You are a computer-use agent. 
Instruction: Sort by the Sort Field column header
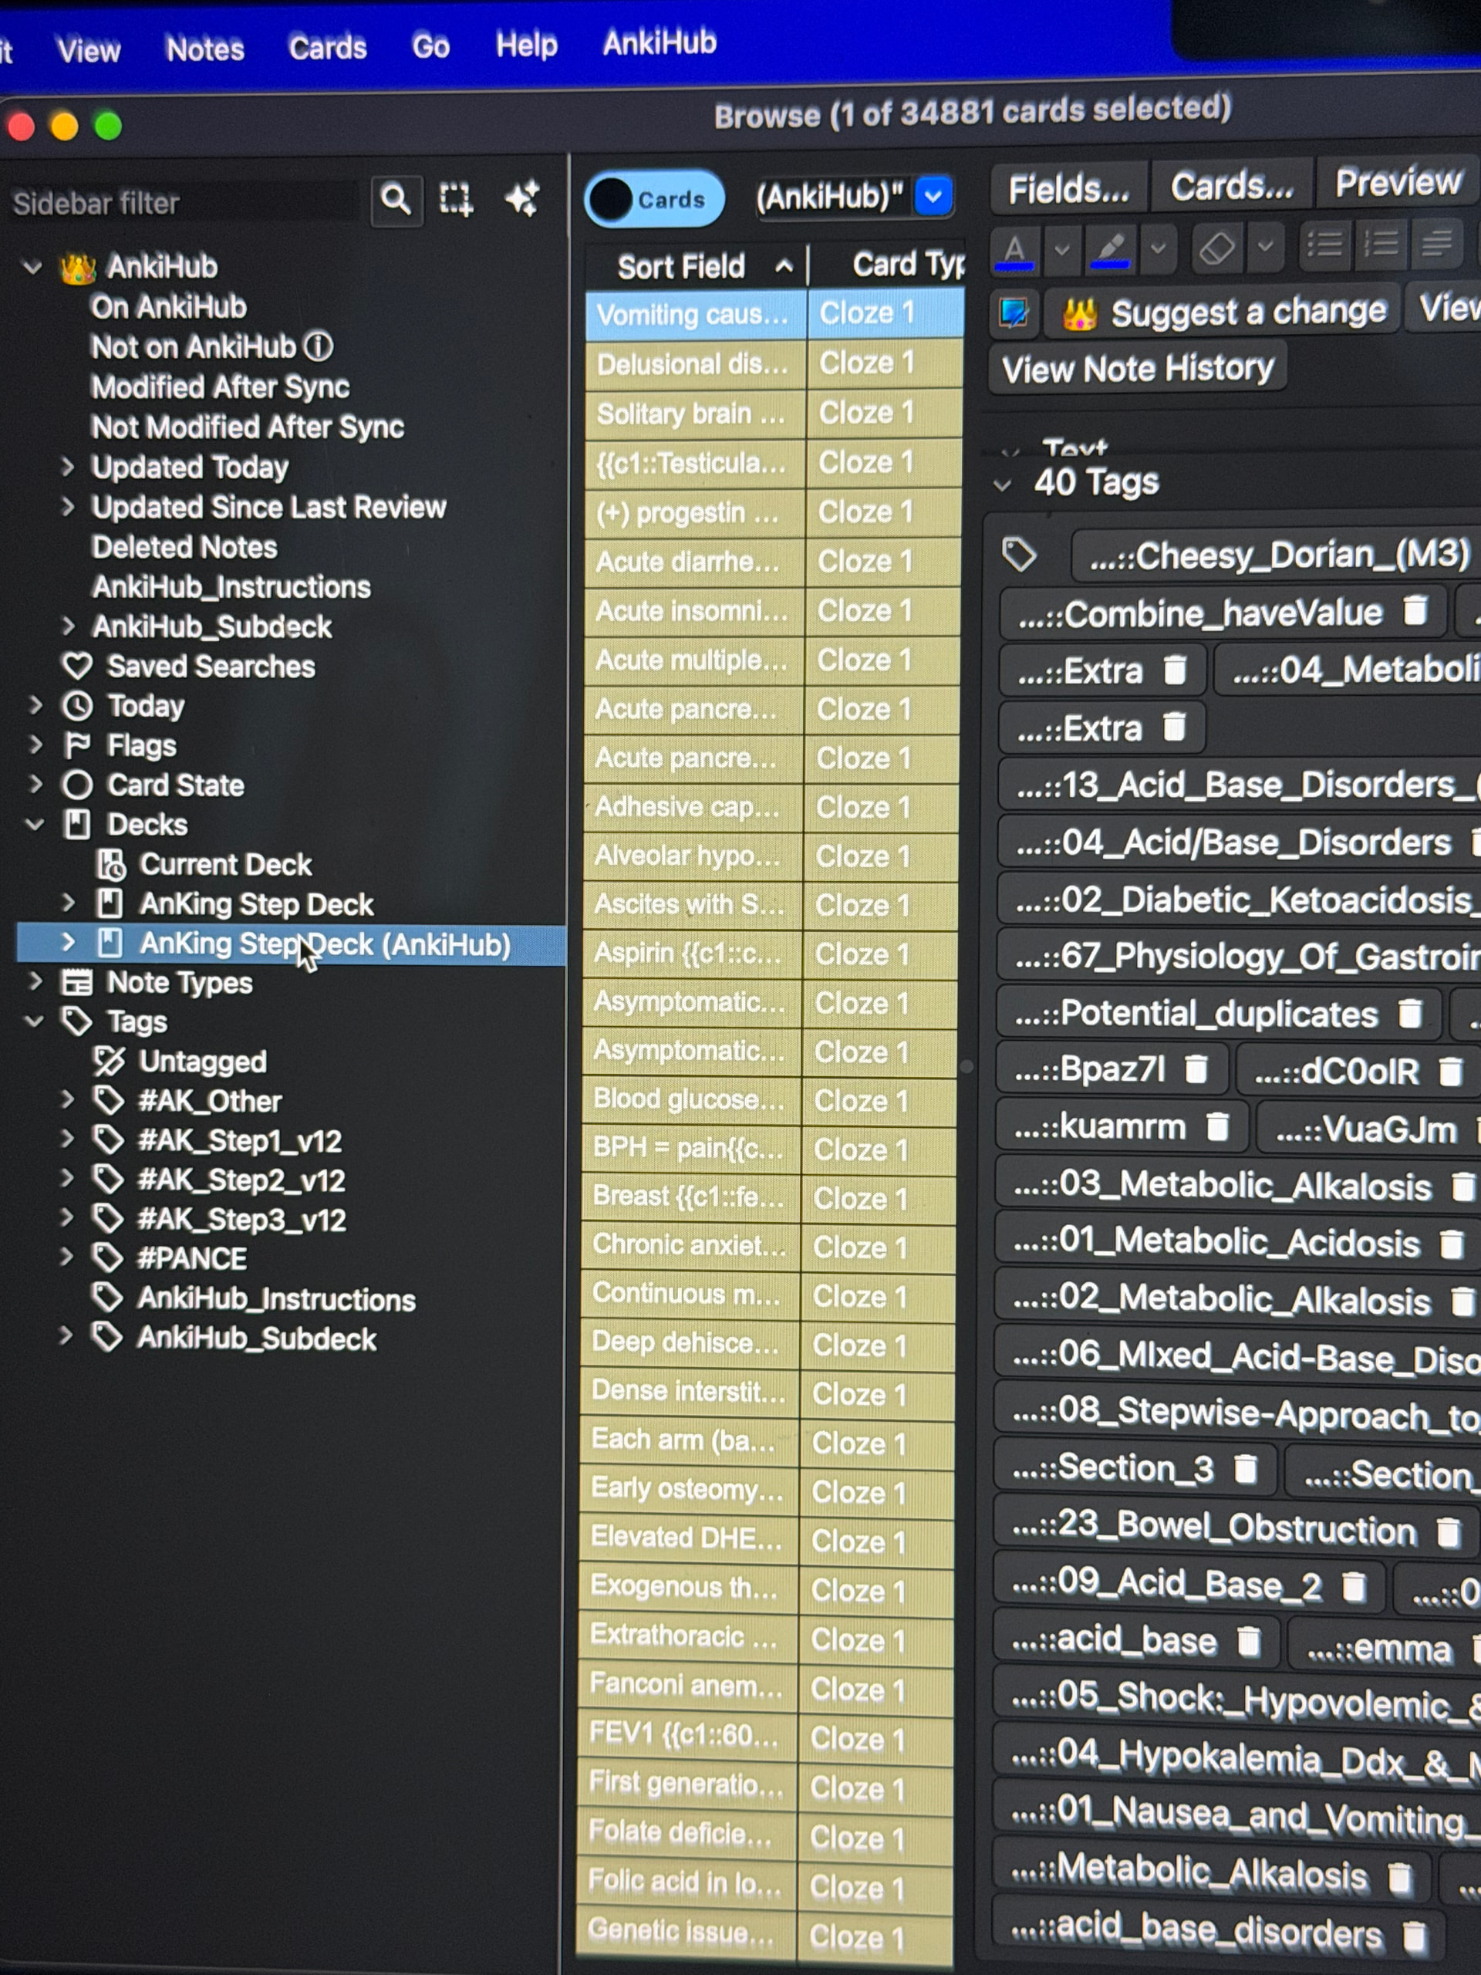697,266
